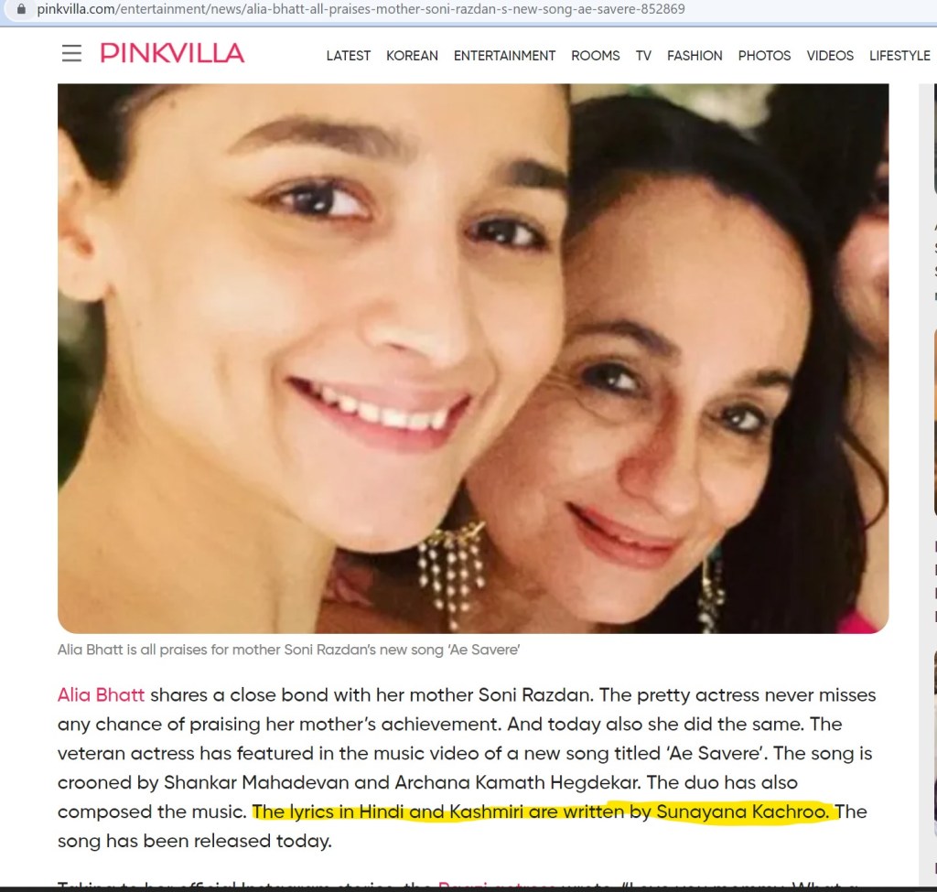Select the LIFESTYLE nav item
This screenshot has height=892, width=937.
pos(899,56)
